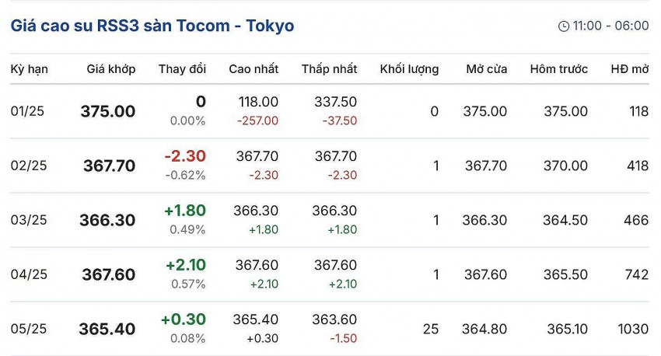
Task: Click the Khối lượng column header
Action: (x=409, y=69)
